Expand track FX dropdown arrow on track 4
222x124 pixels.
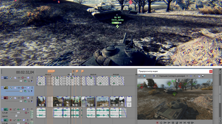[x=25, y=78]
